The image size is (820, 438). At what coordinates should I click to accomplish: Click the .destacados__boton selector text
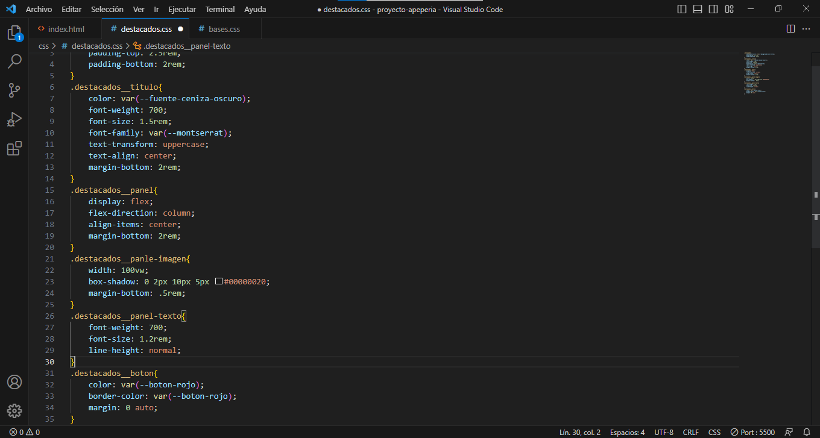112,373
